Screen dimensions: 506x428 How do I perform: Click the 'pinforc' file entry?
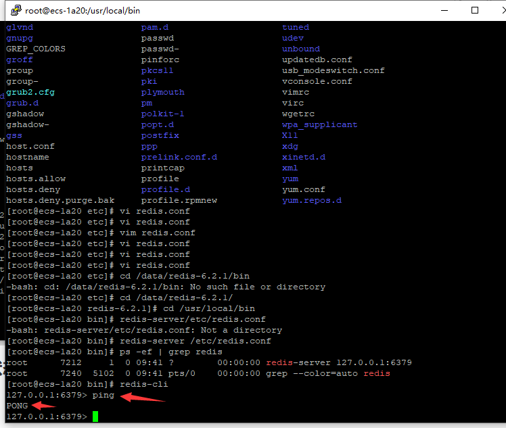coord(160,60)
